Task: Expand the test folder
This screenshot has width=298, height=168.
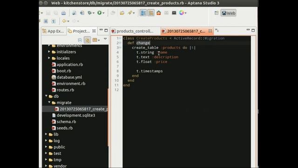Action: (x=46, y=154)
